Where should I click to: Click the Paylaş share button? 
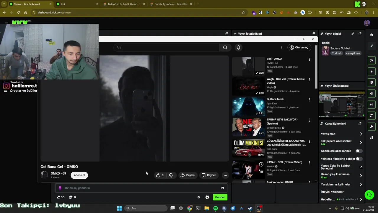[188, 175]
